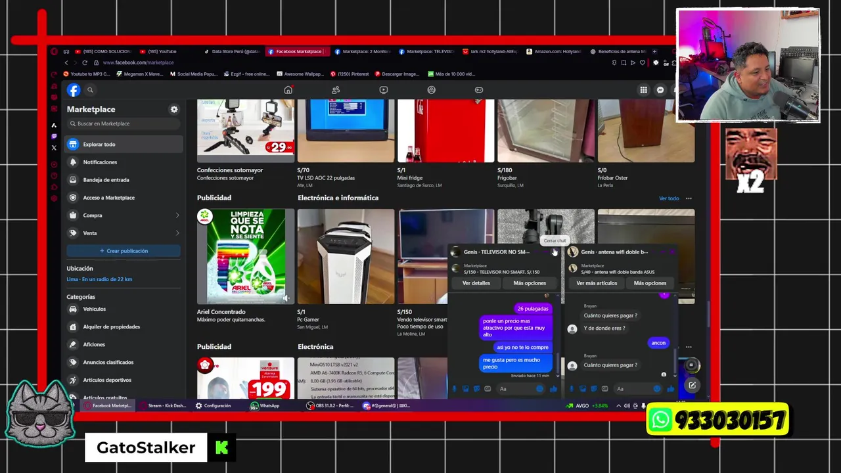Open emoji picker in TELEVISOR chat
841x473 pixels.
[x=540, y=389]
